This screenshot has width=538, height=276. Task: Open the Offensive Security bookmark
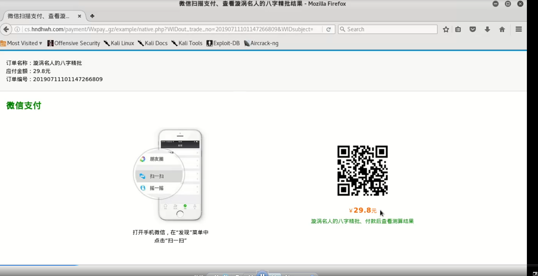tap(74, 43)
